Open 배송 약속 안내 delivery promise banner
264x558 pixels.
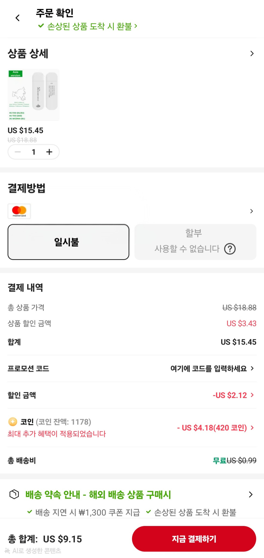tap(98, 495)
